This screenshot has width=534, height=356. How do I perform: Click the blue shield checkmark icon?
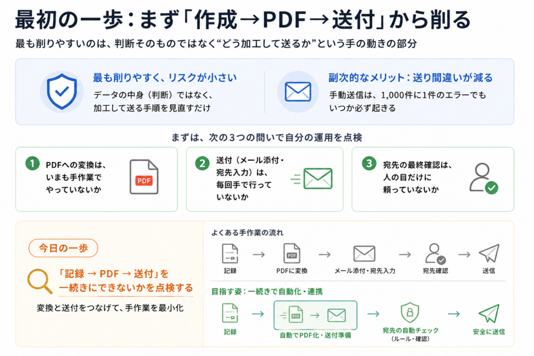point(62,92)
